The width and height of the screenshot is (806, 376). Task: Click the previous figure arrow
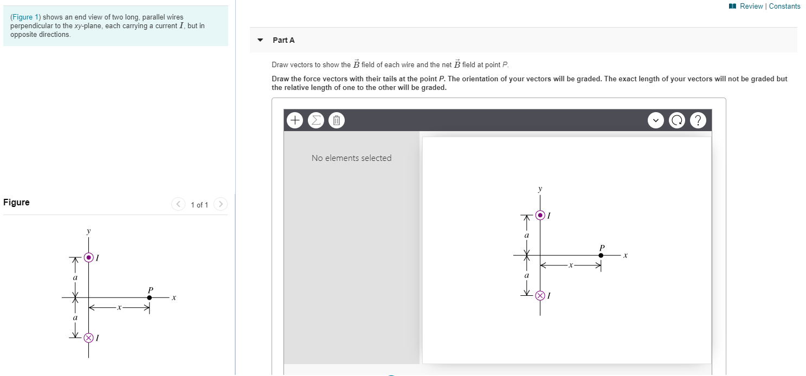click(x=178, y=204)
